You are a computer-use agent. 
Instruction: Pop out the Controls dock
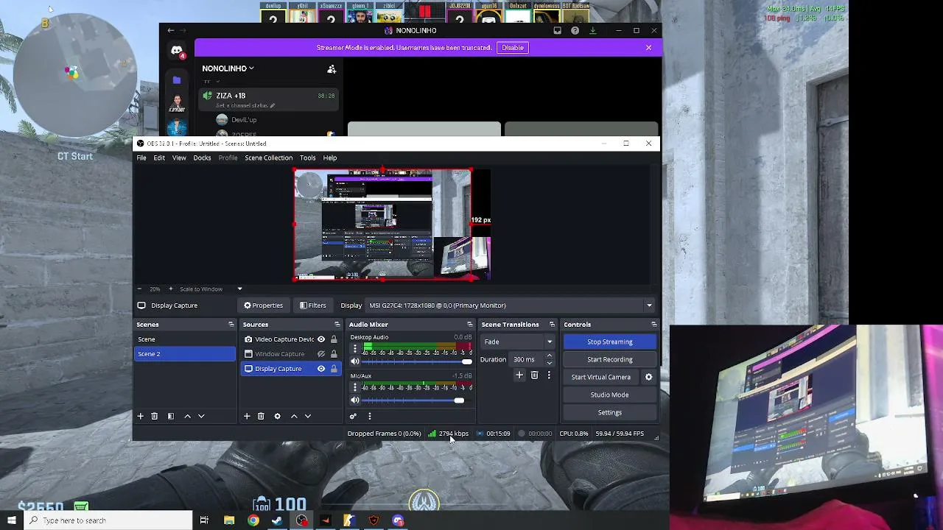pyautogui.click(x=653, y=325)
